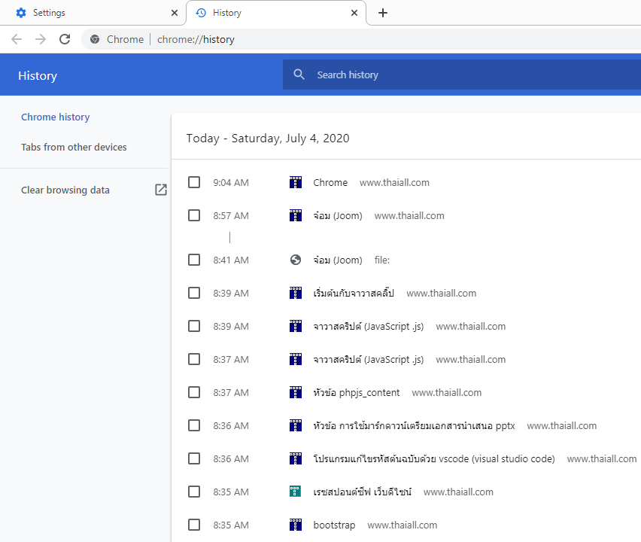This screenshot has height=542, width=641.
Task: Open the bootstrap history link
Action: pyautogui.click(x=334, y=525)
